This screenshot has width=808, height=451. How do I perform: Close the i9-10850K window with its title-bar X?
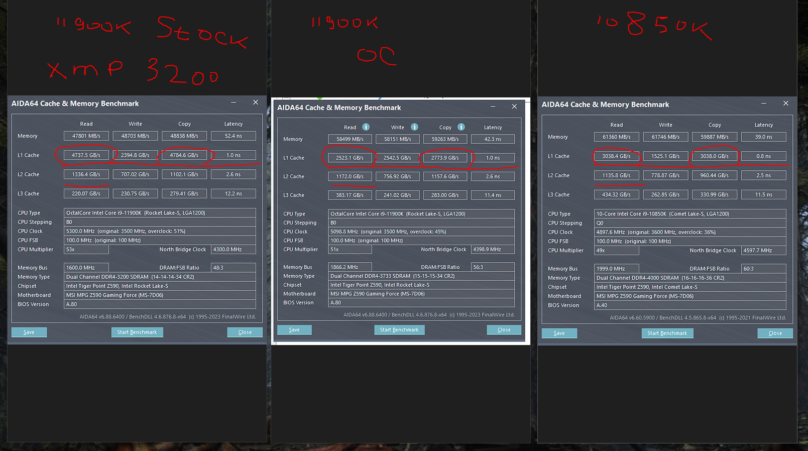[x=786, y=103]
